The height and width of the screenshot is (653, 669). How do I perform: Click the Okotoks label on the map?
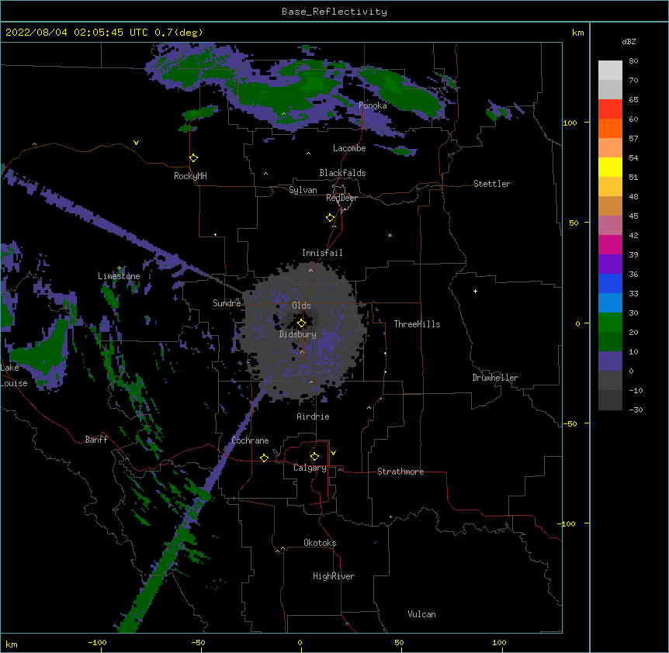[320, 543]
